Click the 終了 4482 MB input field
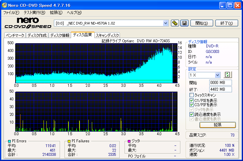The height and width of the screenshot is (161, 243). [220, 89]
